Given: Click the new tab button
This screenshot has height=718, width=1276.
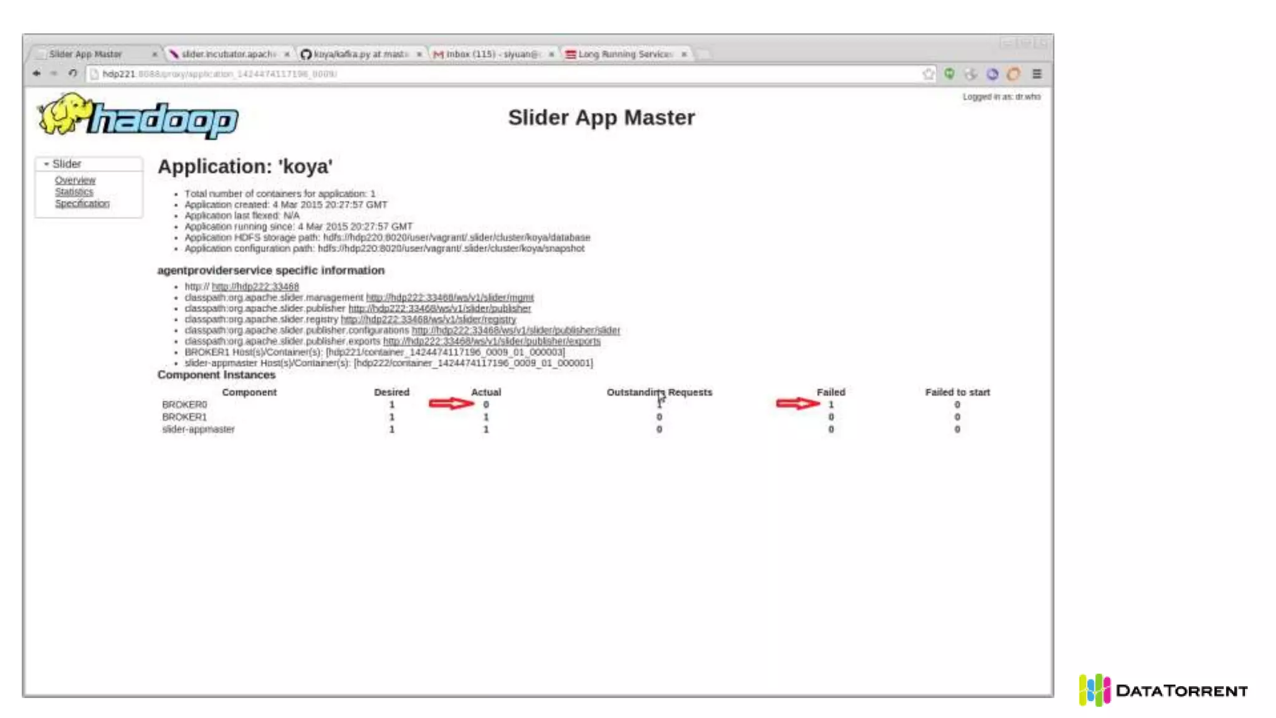Looking at the screenshot, I should click(703, 55).
